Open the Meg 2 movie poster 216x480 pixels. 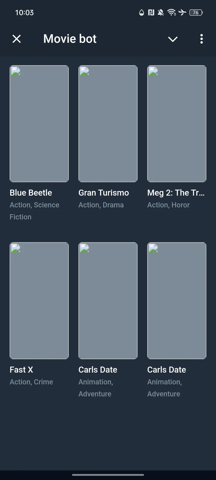click(177, 124)
